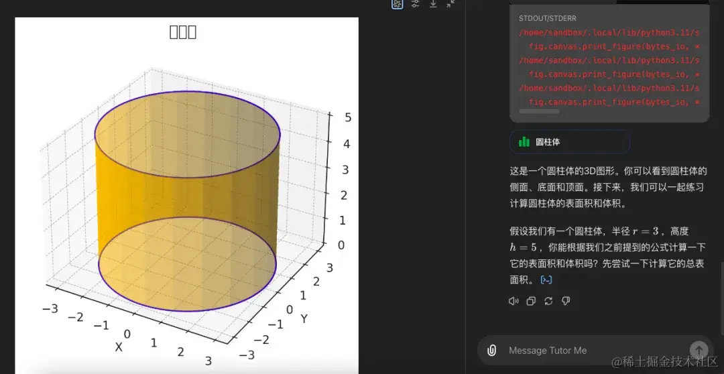The image size is (724, 374).
Task: Click the last fig.canvas.print_figure error line
Action: [614, 102]
